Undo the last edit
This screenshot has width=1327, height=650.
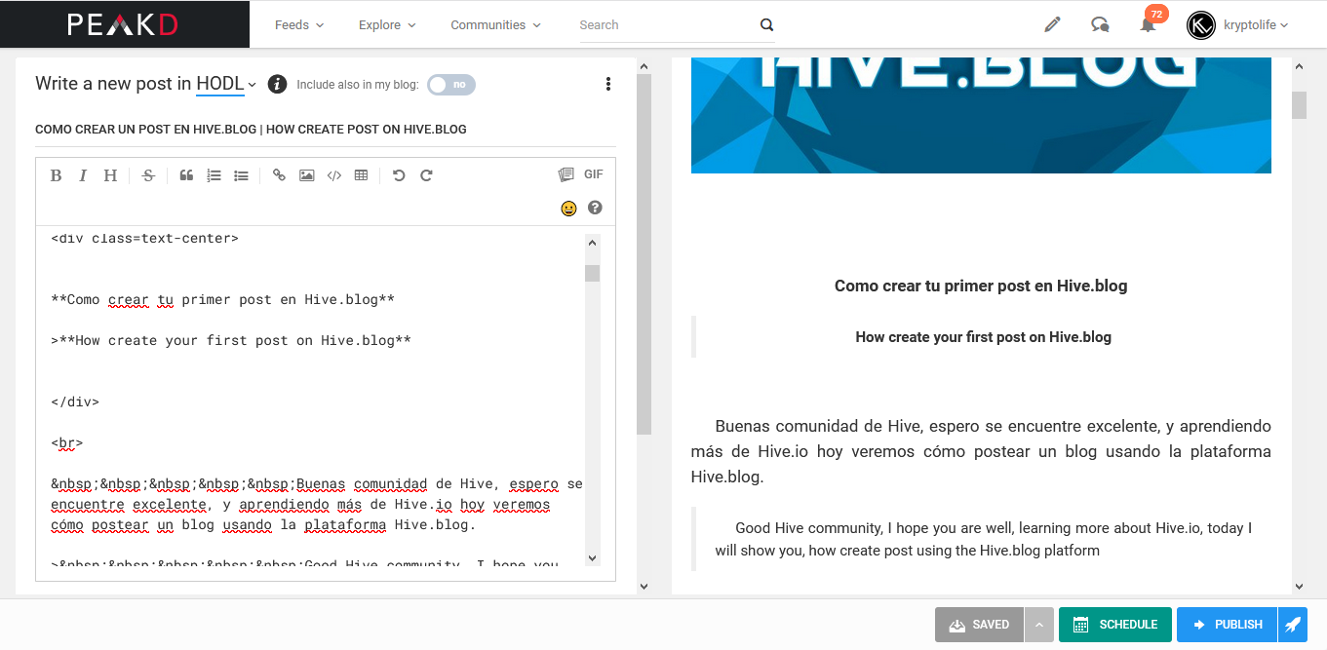click(398, 175)
